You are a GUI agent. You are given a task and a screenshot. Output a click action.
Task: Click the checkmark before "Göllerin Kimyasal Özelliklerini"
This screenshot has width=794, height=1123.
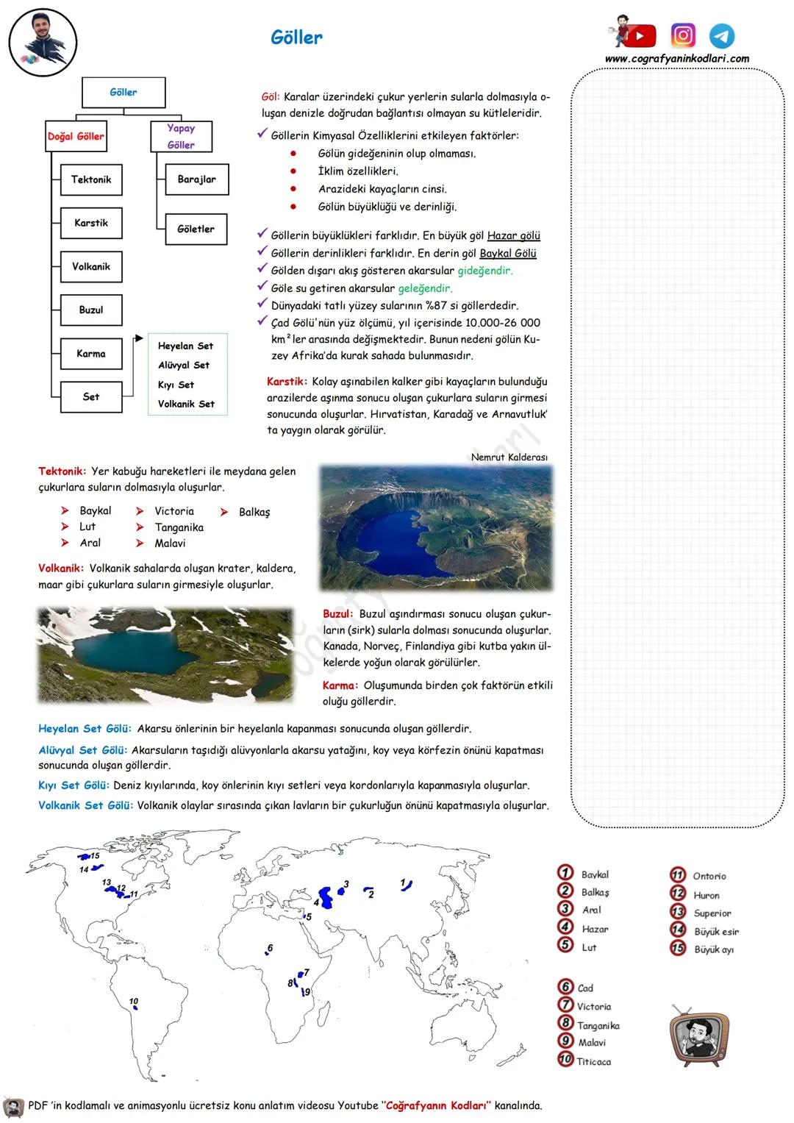click(262, 134)
